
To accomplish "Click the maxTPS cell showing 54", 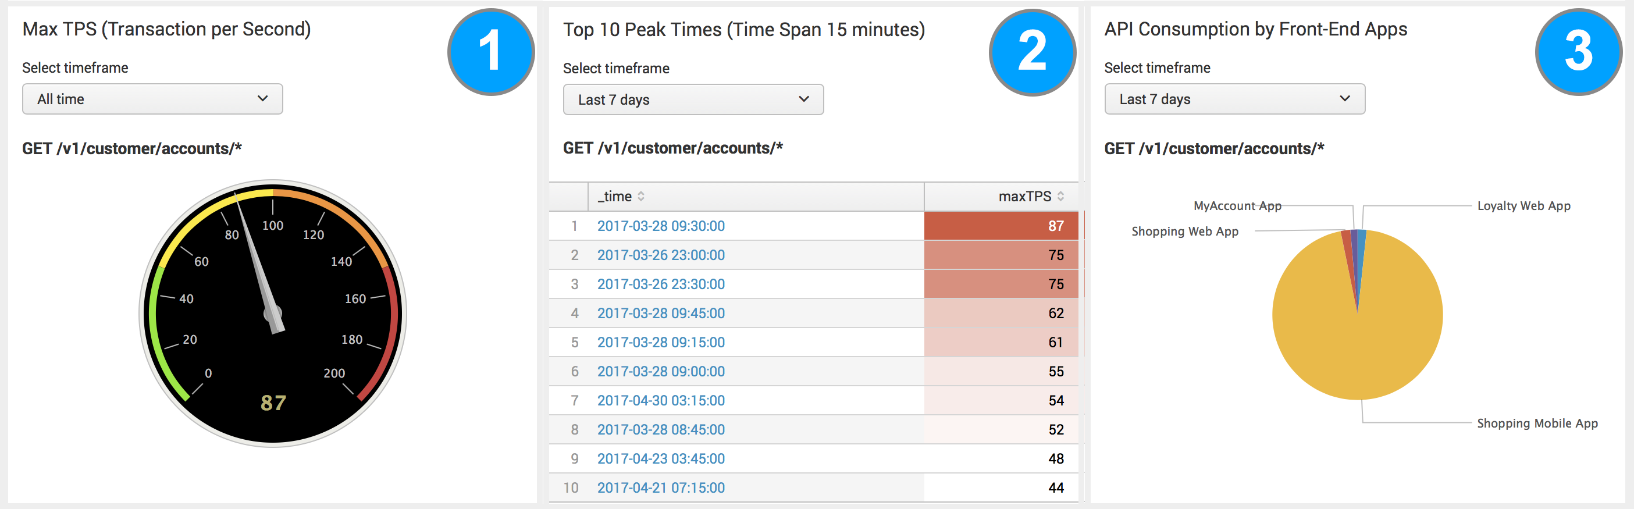I will [1001, 401].
